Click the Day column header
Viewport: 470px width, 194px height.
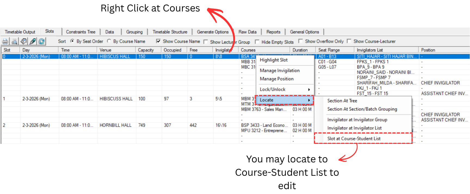(39, 50)
